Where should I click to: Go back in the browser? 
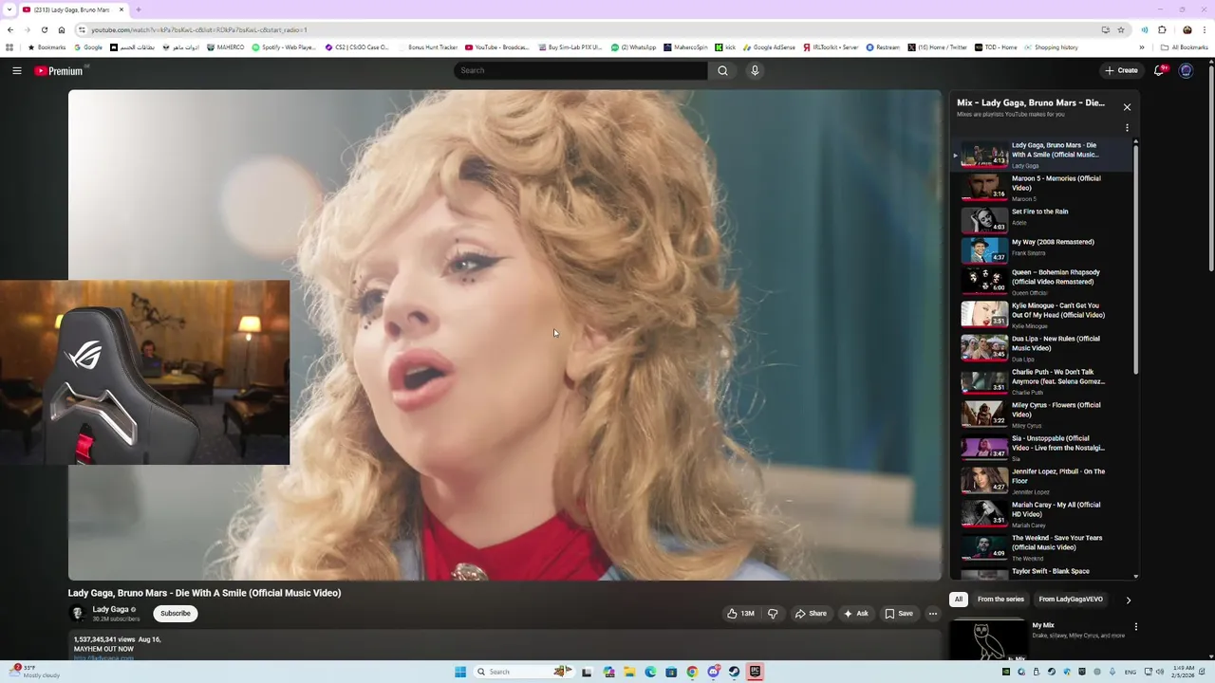pos(10,29)
